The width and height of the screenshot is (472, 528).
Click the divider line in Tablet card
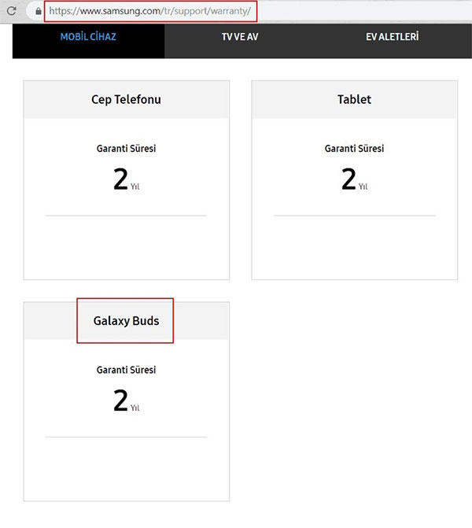355,216
